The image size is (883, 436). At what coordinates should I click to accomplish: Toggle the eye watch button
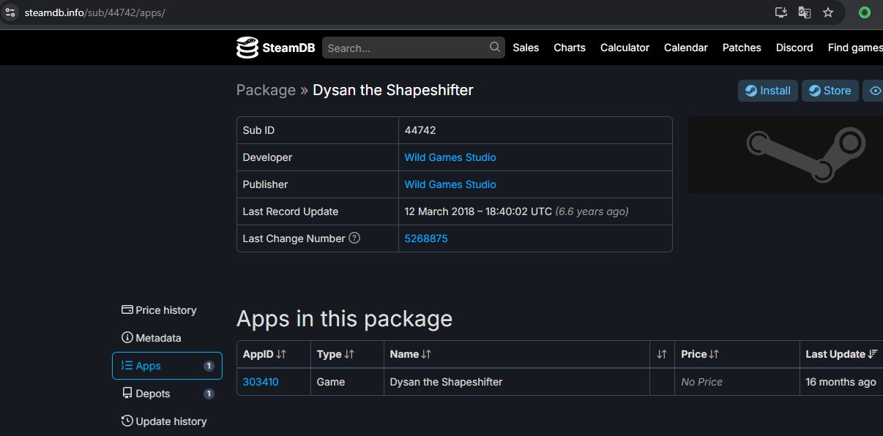(874, 91)
